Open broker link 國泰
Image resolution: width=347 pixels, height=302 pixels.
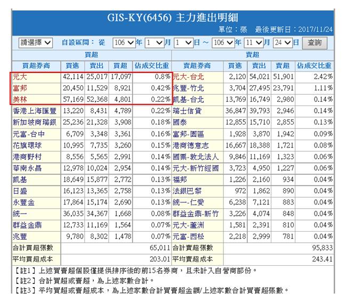pyautogui.click(x=180, y=123)
